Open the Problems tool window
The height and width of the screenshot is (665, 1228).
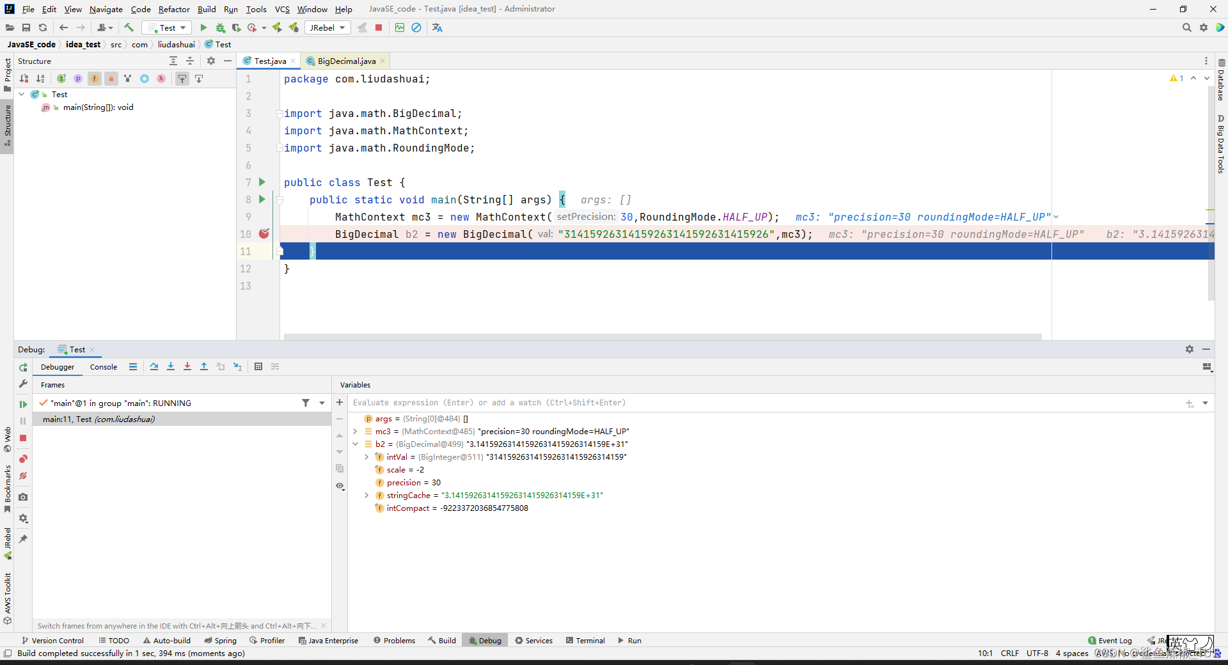(394, 640)
